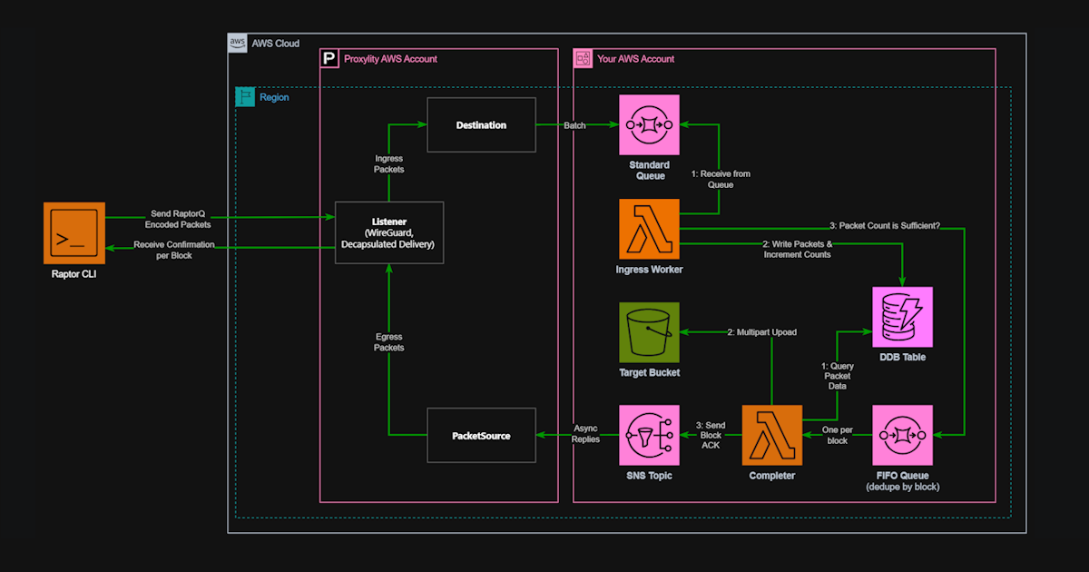This screenshot has width=1089, height=572.
Task: Click the Raptor CLI terminal icon
Action: [74, 233]
